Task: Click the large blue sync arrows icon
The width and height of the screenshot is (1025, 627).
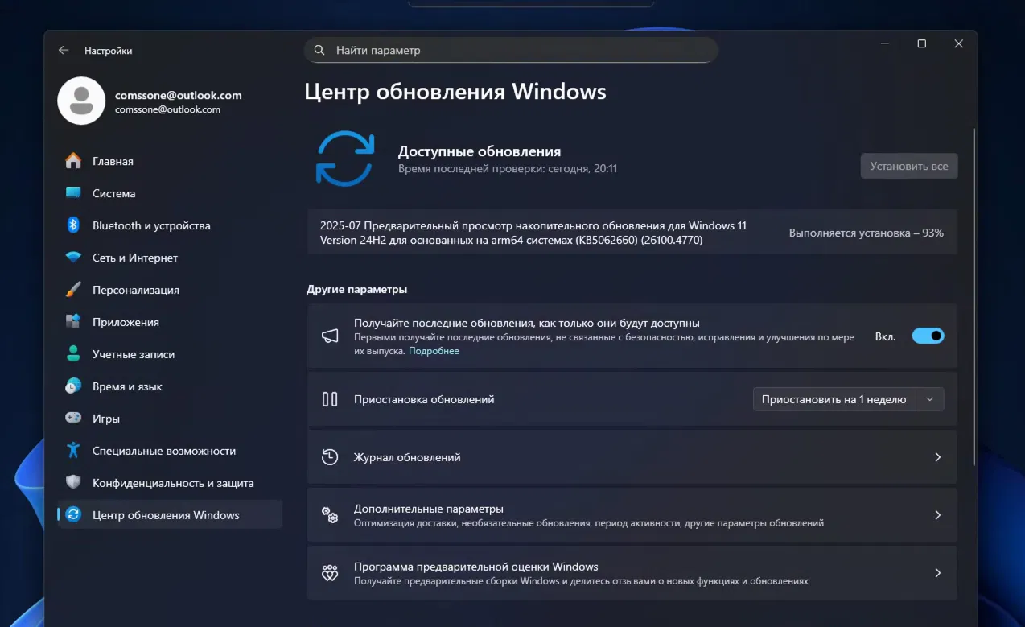Action: tap(345, 159)
